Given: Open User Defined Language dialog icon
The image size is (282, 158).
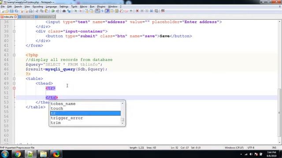Looking at the screenshot, I should 111,11.
